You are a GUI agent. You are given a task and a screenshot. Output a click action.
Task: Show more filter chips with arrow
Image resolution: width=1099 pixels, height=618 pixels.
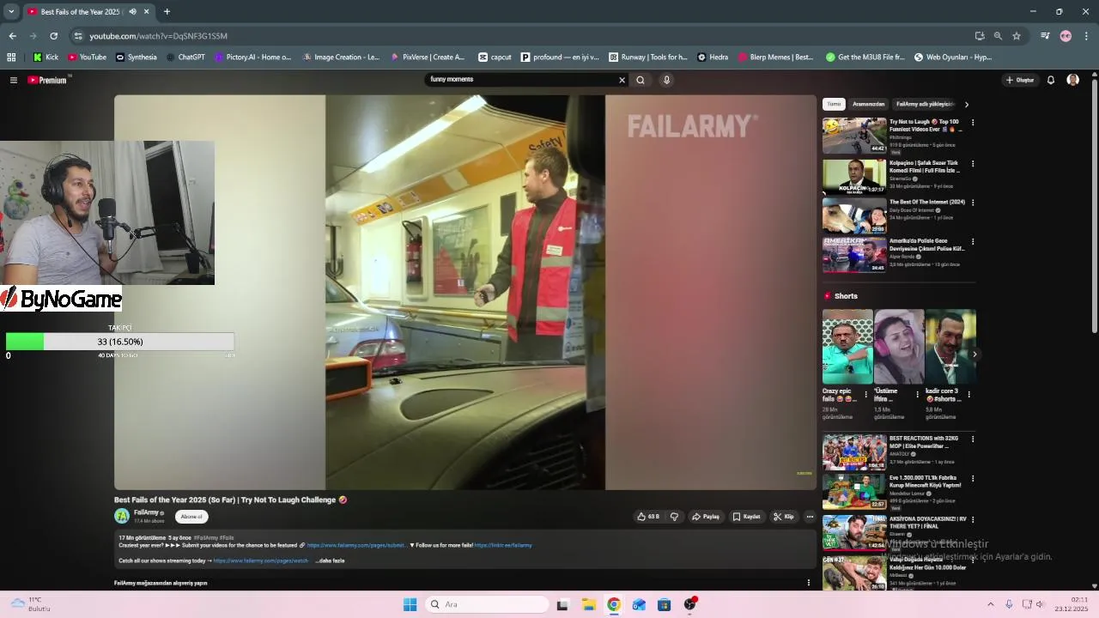click(967, 105)
